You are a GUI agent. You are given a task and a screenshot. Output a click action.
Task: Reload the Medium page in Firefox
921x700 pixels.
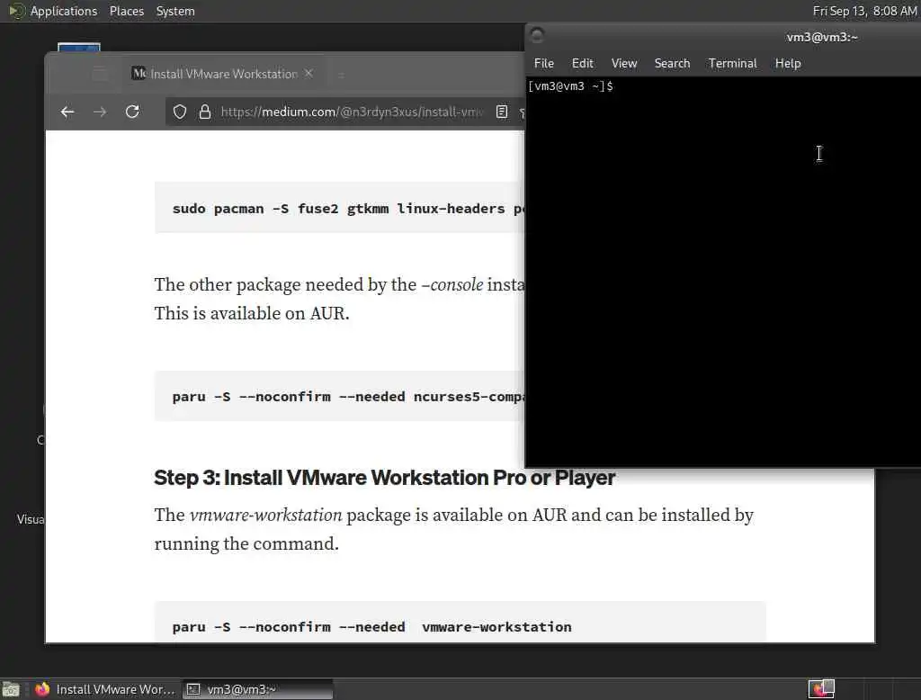pos(133,112)
